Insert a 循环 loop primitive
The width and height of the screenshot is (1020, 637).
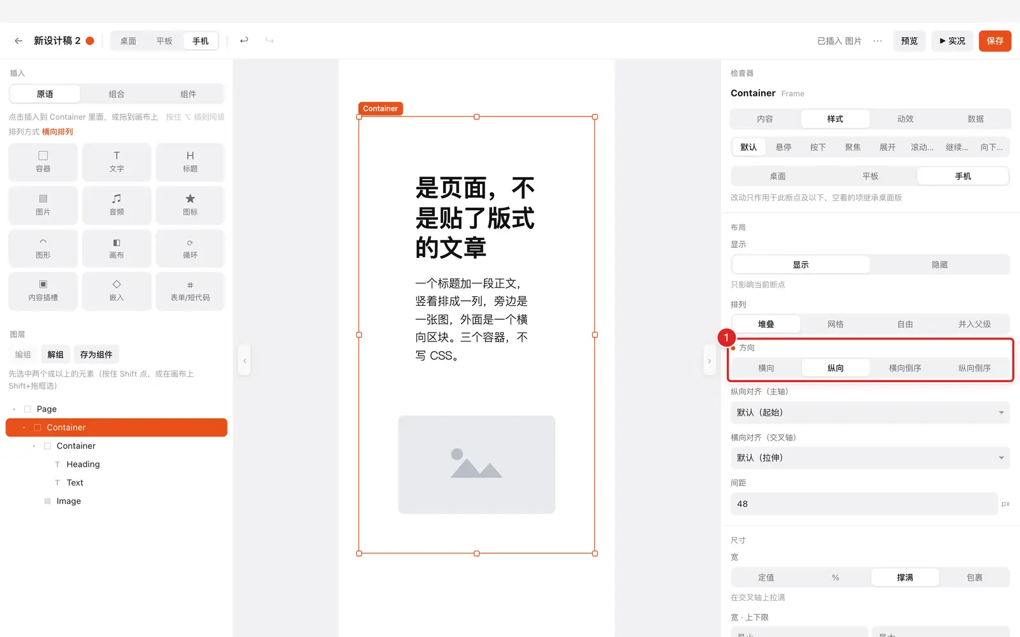tap(190, 248)
